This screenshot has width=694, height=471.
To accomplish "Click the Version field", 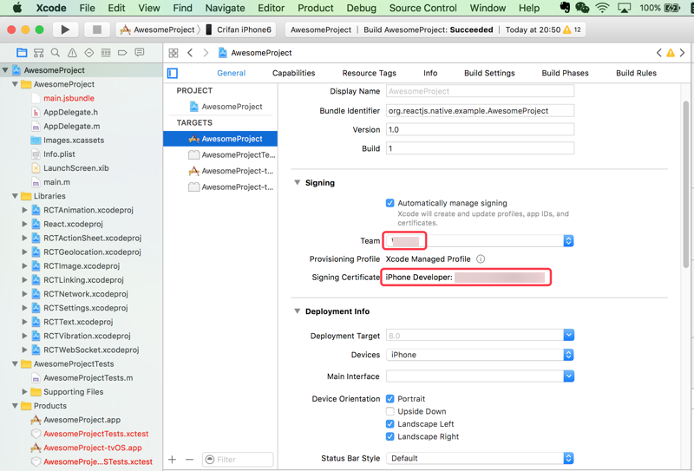I will 480,130.
